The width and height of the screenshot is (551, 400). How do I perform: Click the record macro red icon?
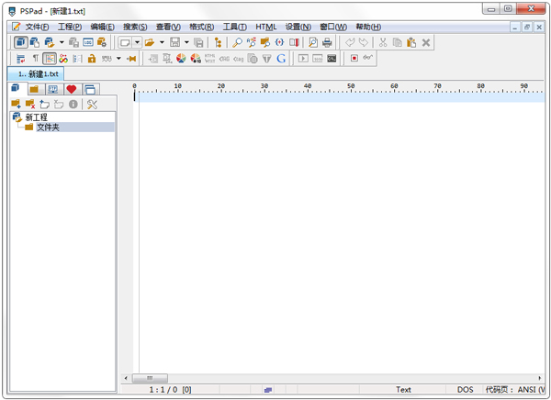354,59
